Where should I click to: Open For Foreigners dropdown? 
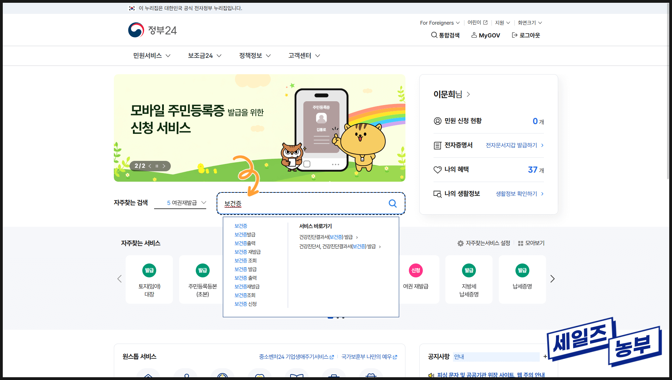point(439,23)
